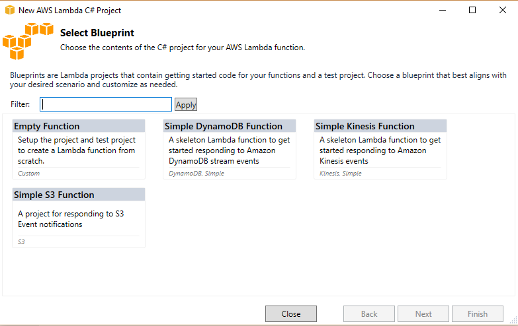Viewport: 518px width, 326px height.
Task: Click the 'Filter:' label
Action: pyautogui.click(x=20, y=104)
